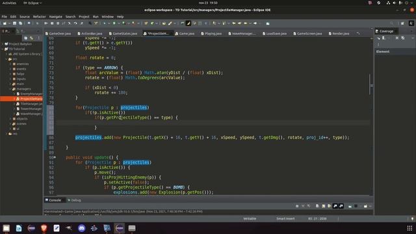Open the Run menu
Viewport: 416px width, 234px height.
click(96, 16)
